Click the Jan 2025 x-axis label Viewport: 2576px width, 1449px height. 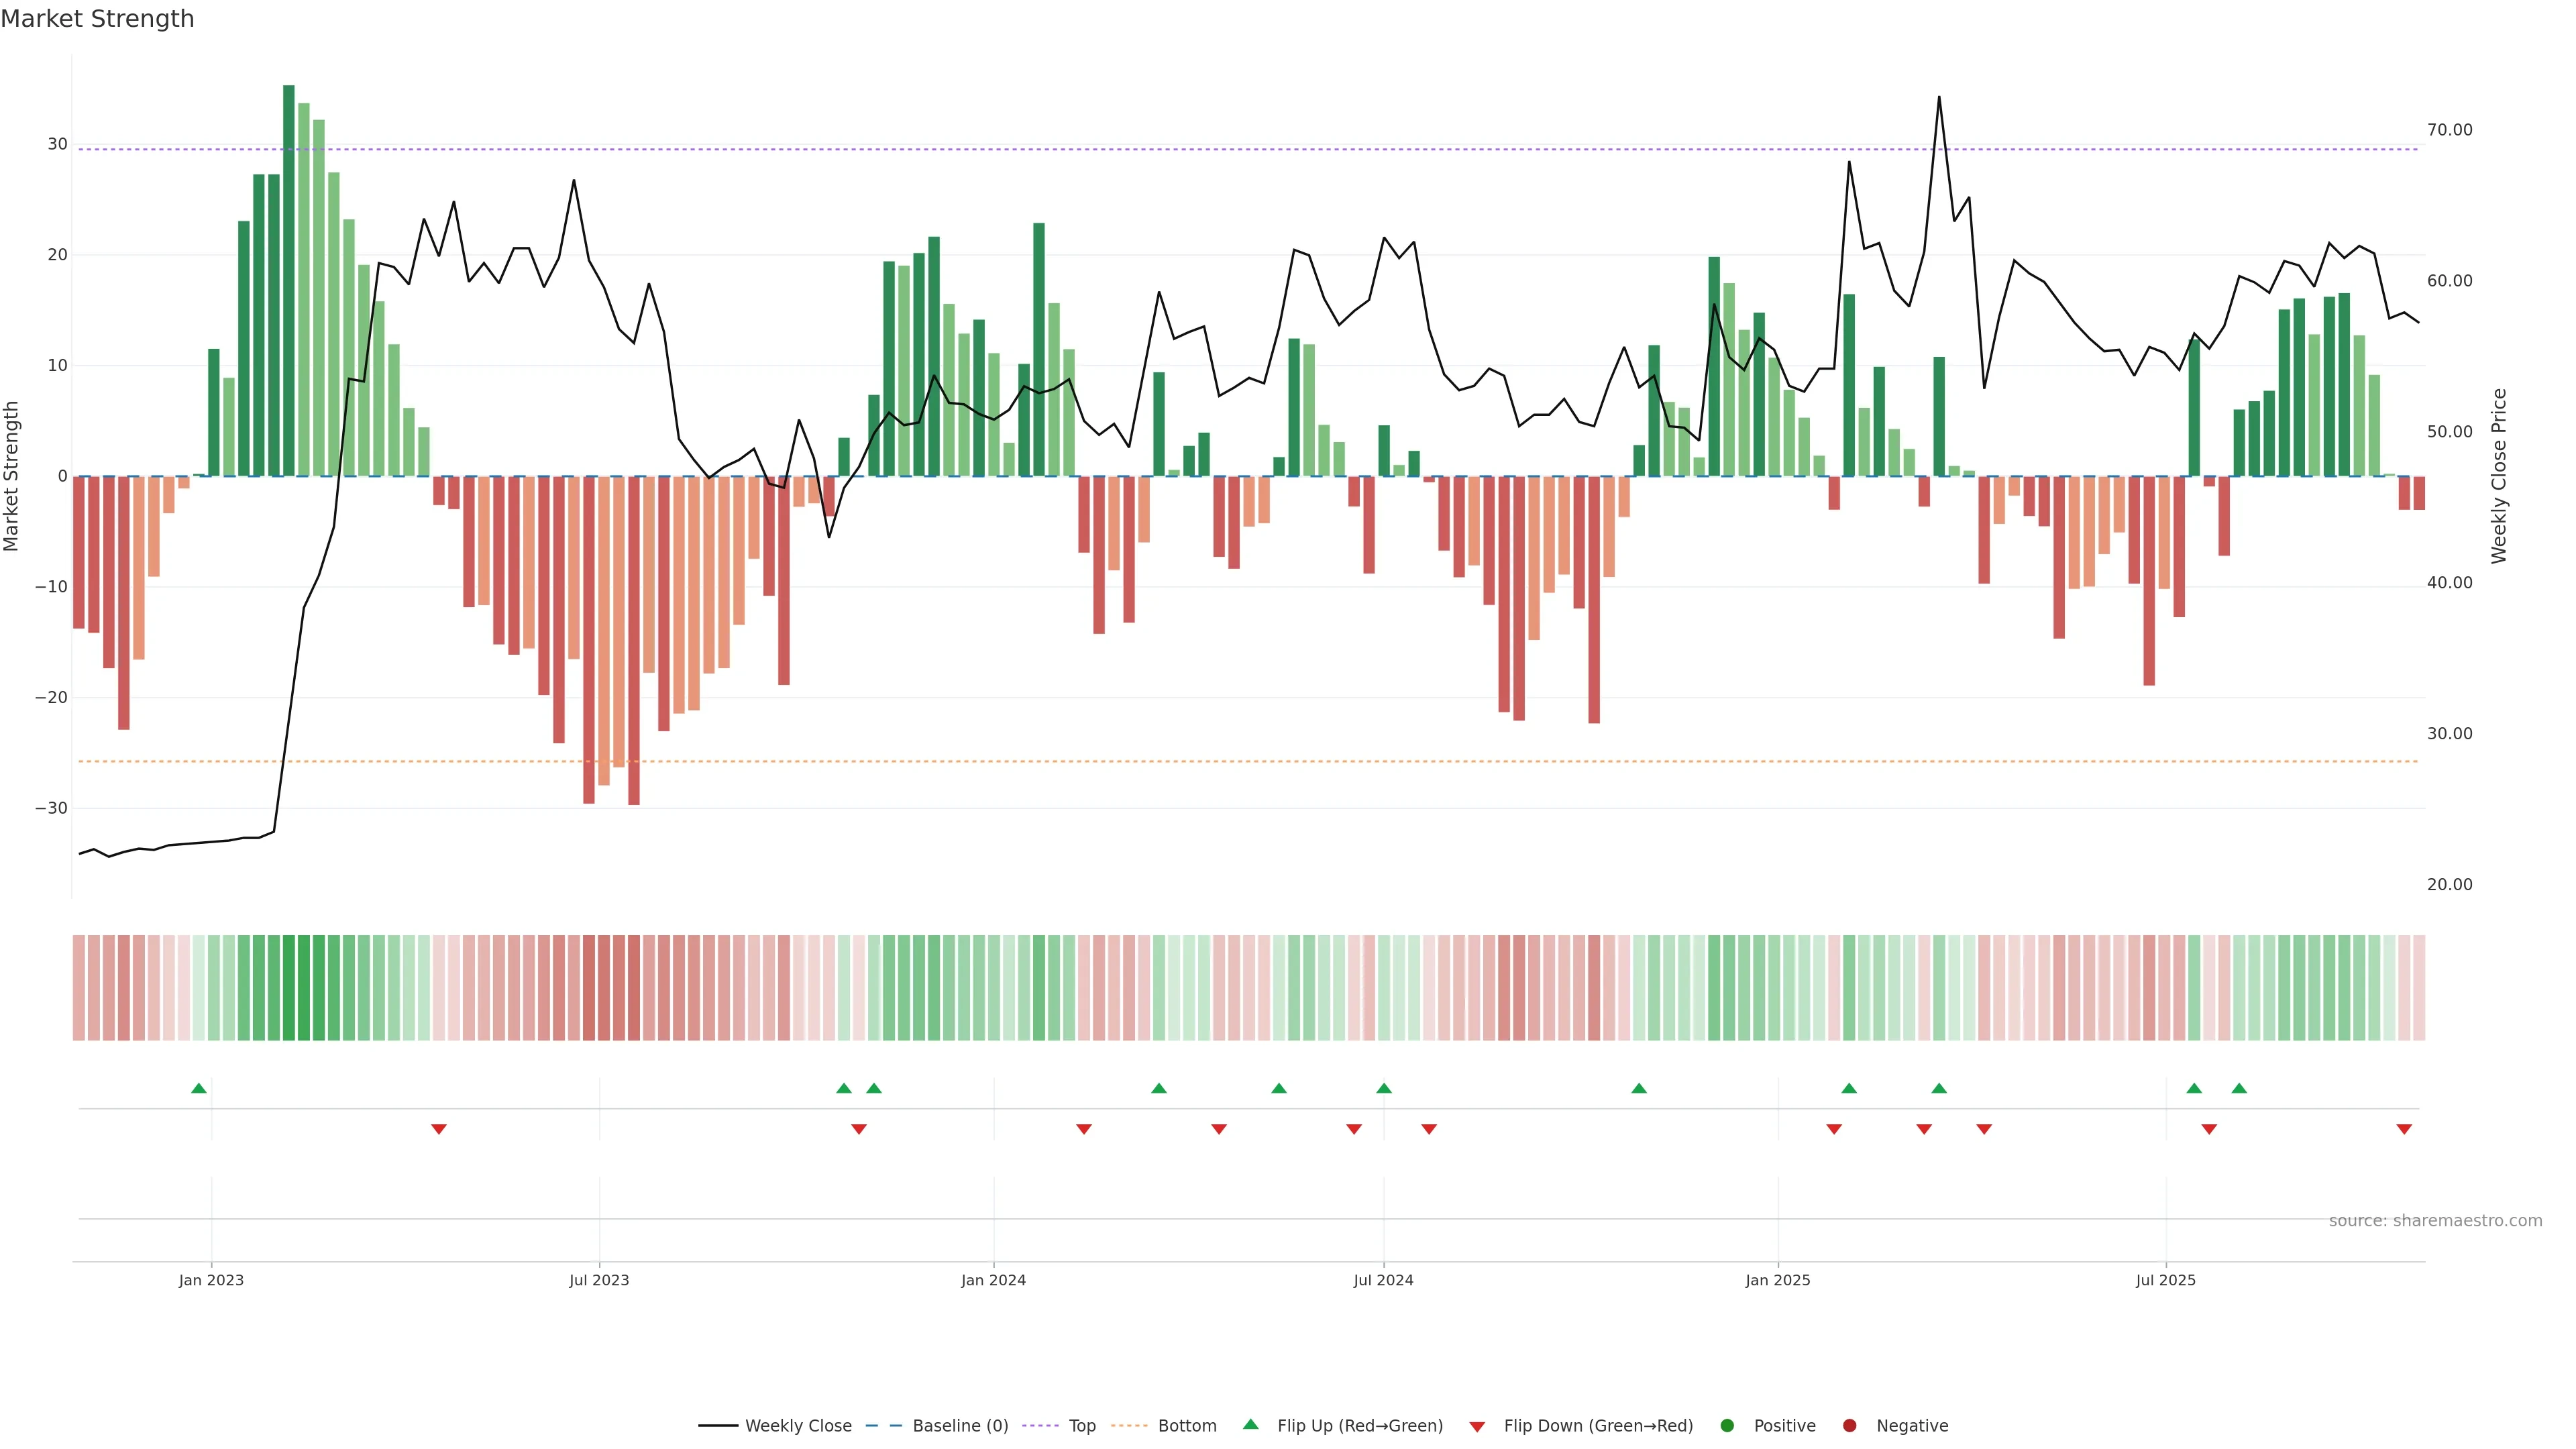(x=1777, y=1280)
